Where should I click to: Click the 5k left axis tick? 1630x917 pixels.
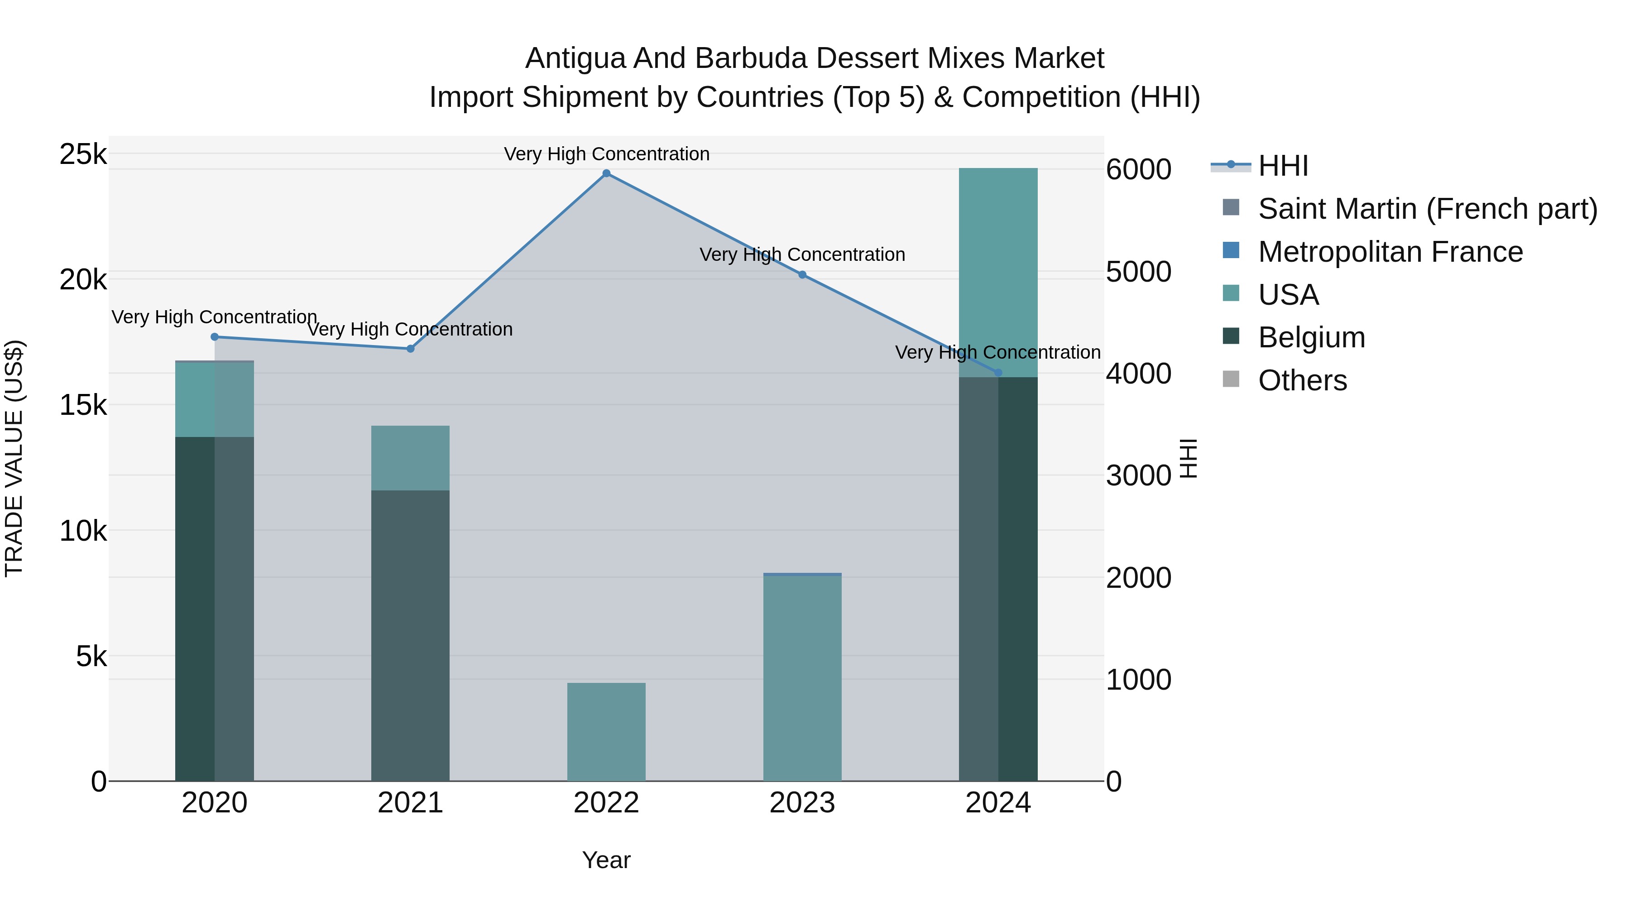(92, 656)
